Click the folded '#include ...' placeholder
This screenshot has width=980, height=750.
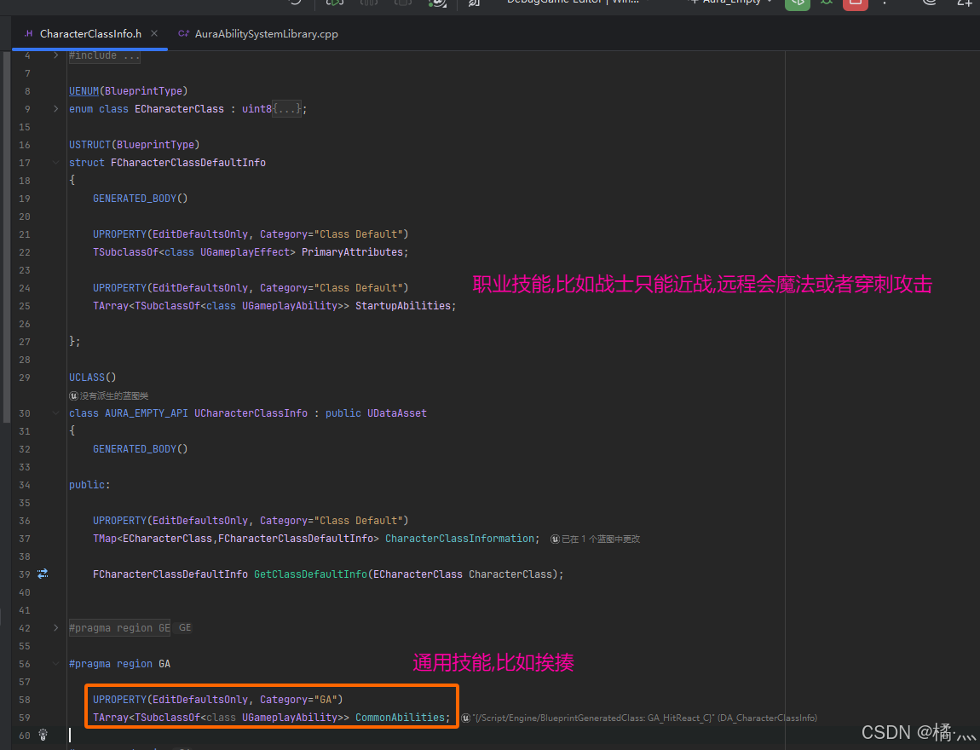tap(104, 55)
